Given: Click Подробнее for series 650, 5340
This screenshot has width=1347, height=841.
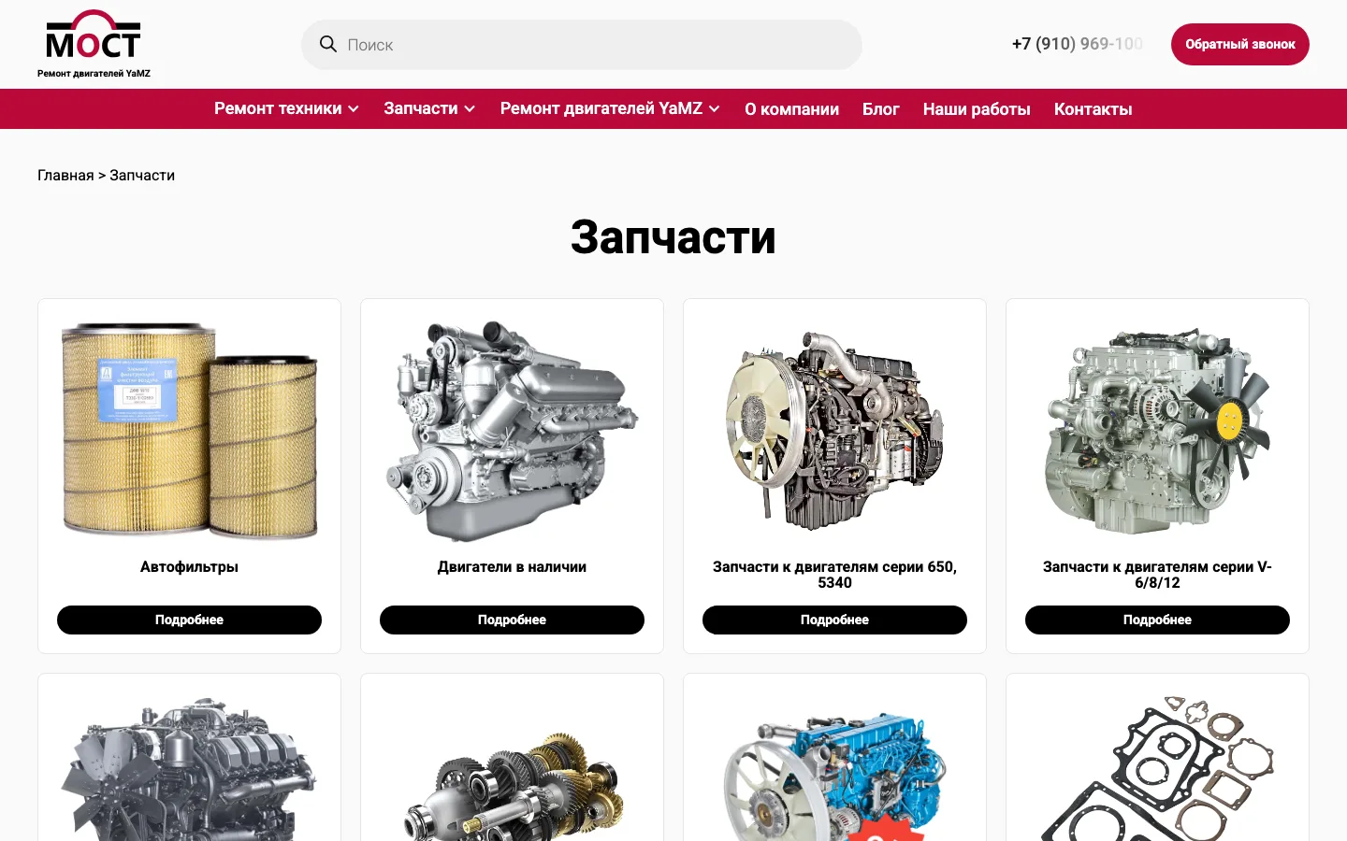Looking at the screenshot, I should click(834, 620).
